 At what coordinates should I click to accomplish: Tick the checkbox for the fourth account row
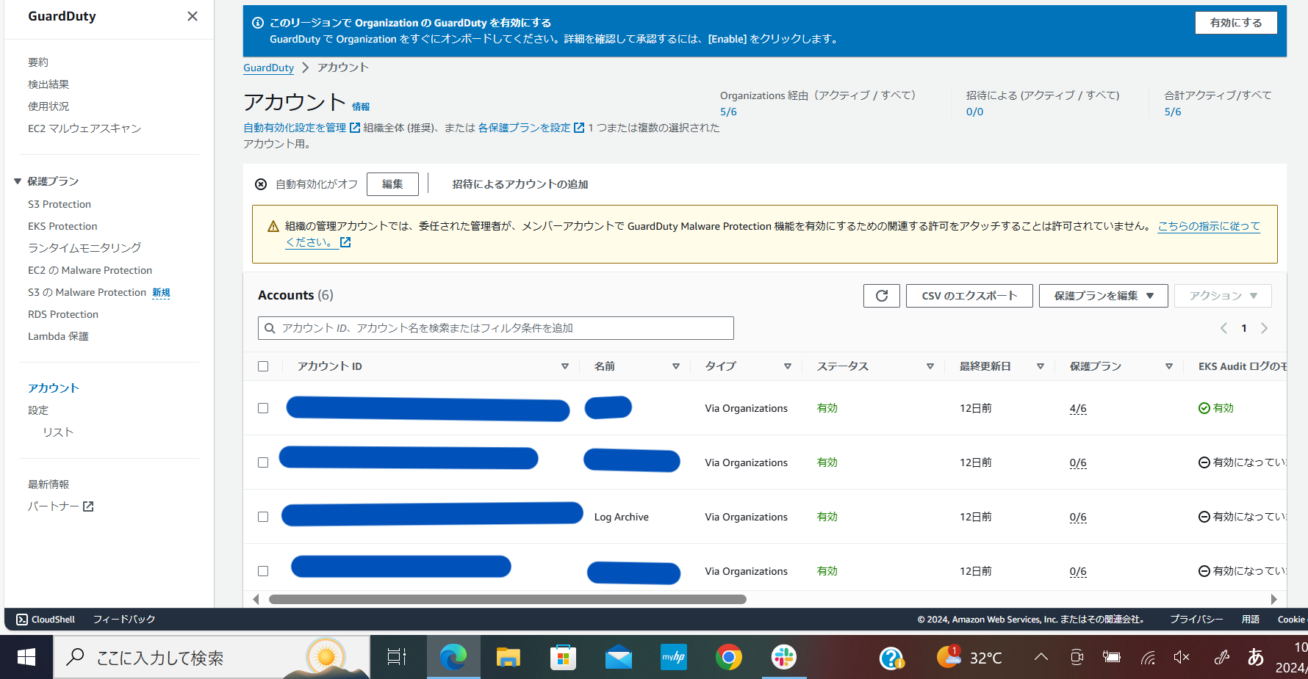click(263, 571)
